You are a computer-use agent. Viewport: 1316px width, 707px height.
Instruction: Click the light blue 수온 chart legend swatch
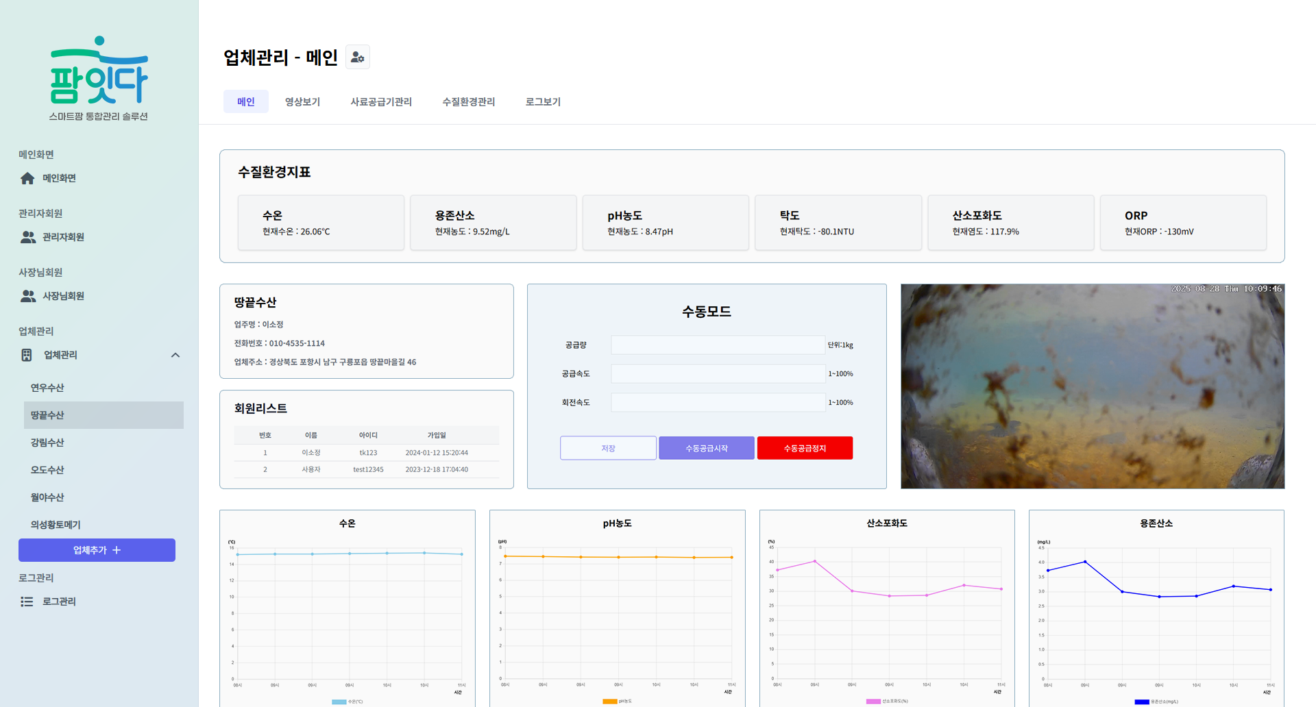point(339,702)
